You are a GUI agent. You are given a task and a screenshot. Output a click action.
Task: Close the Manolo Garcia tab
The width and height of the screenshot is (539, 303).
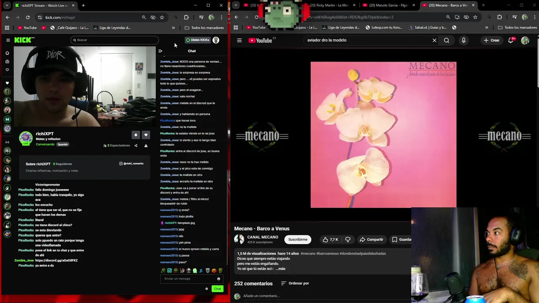click(414, 5)
